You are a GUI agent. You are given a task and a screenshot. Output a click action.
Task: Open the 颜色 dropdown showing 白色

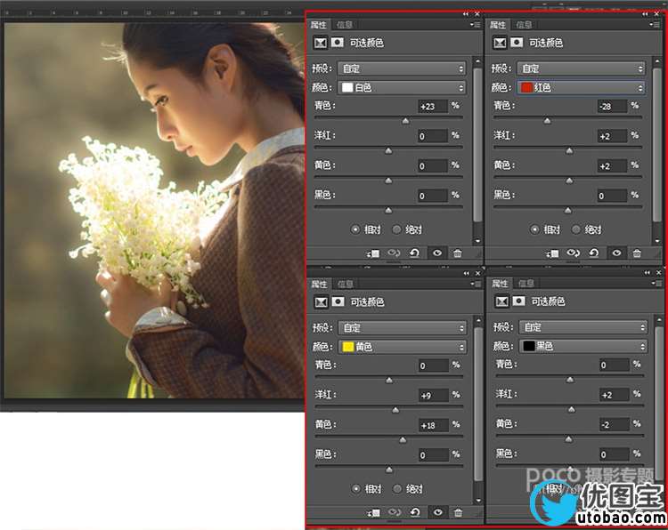(x=403, y=88)
